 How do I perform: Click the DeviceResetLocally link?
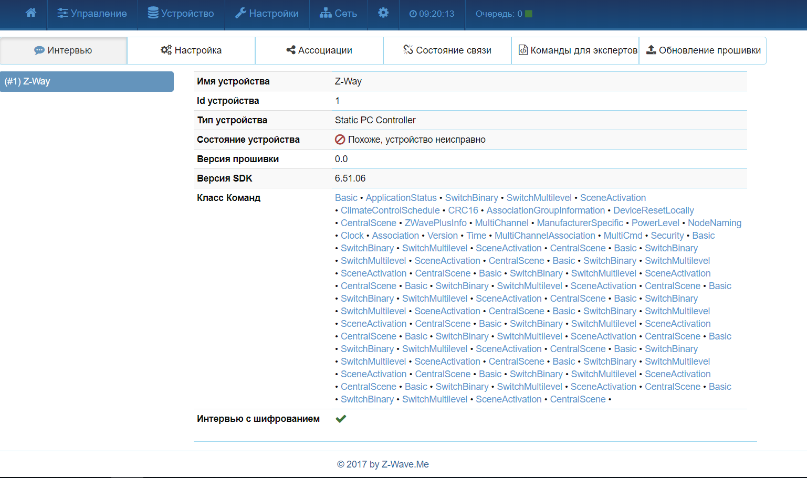[x=654, y=210]
